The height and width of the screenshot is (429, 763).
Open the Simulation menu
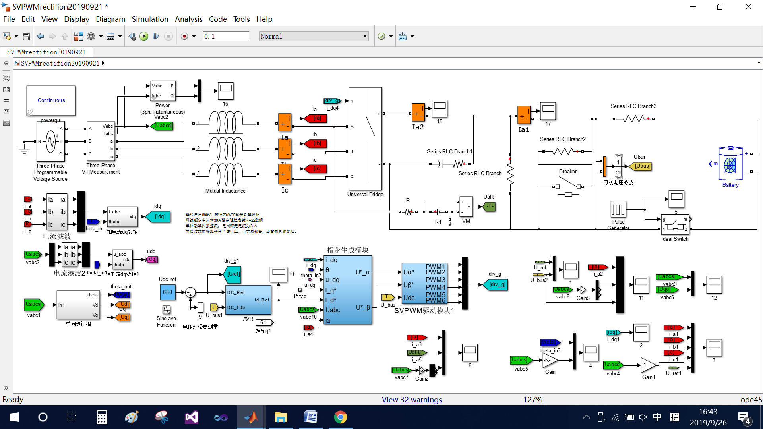tap(150, 19)
